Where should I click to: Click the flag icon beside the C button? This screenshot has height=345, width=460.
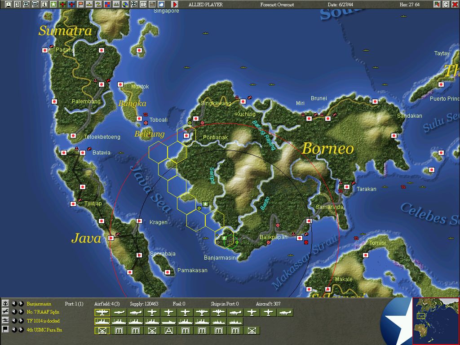point(437,4)
